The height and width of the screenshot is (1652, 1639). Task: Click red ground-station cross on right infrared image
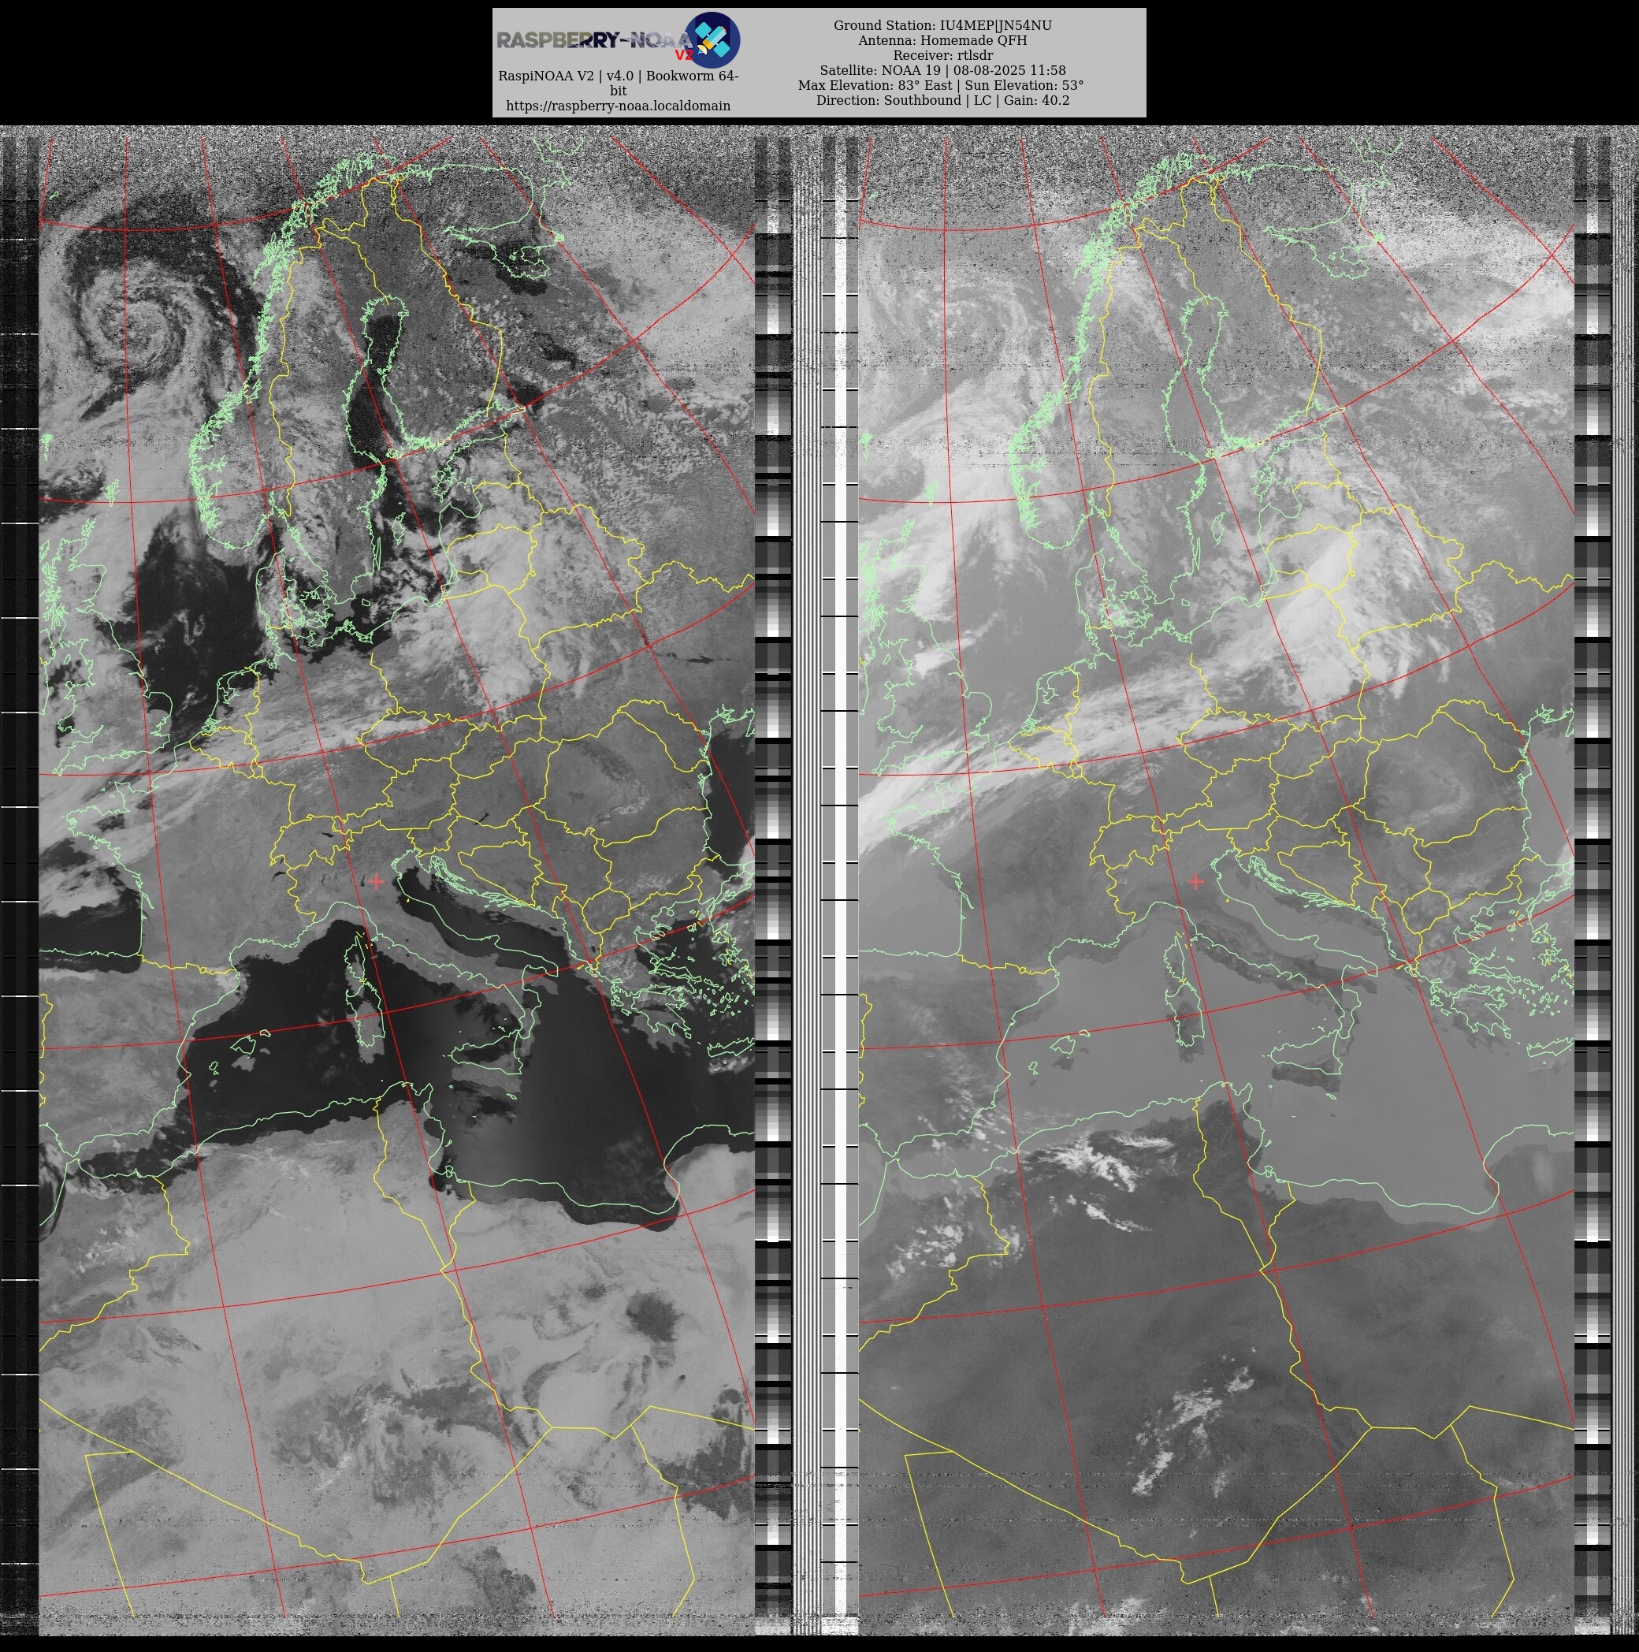pos(1195,882)
